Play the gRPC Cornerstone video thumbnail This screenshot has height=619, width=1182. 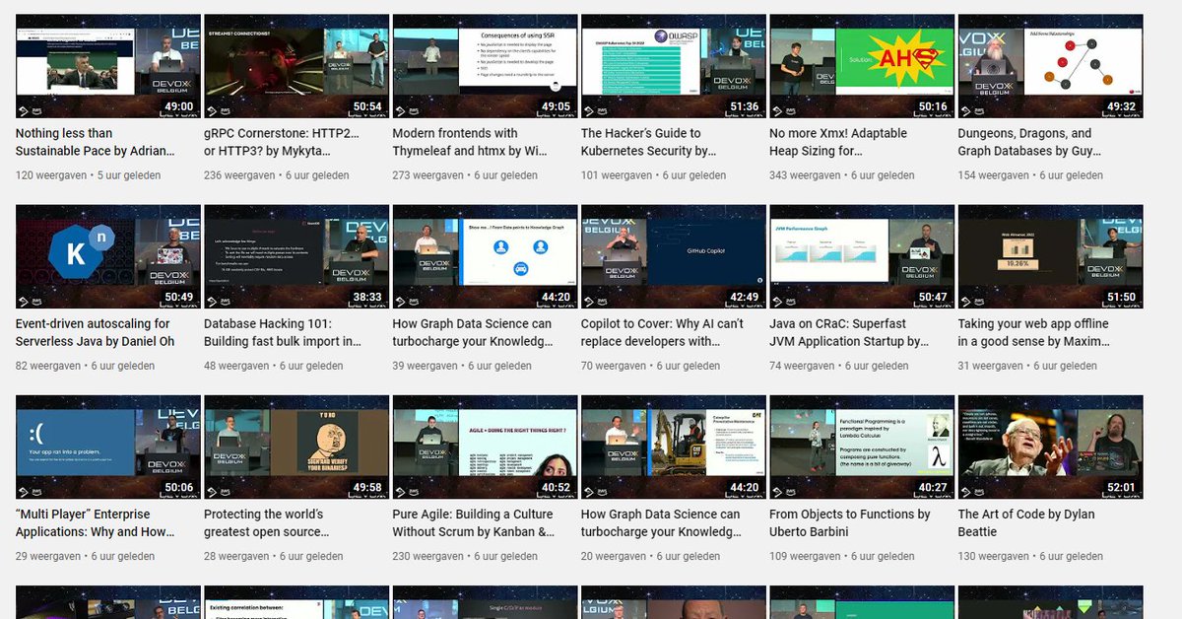(295, 66)
